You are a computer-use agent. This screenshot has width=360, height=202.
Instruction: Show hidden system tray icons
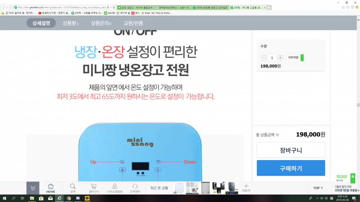click(x=317, y=198)
